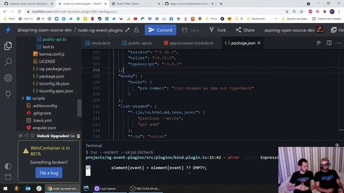Open the editor more-actions ellipsis menu
344x193 pixels.
(339, 43)
